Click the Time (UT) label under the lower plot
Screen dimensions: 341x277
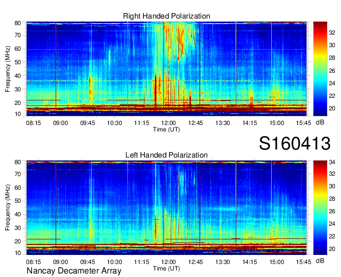coord(166,268)
